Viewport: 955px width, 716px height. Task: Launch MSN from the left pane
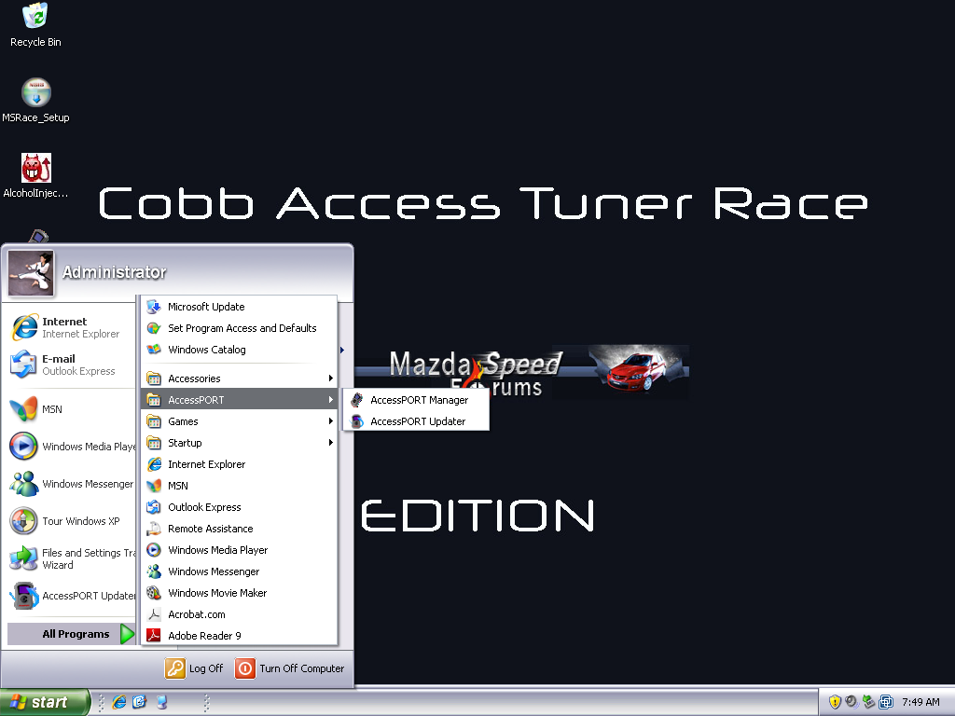(71, 409)
